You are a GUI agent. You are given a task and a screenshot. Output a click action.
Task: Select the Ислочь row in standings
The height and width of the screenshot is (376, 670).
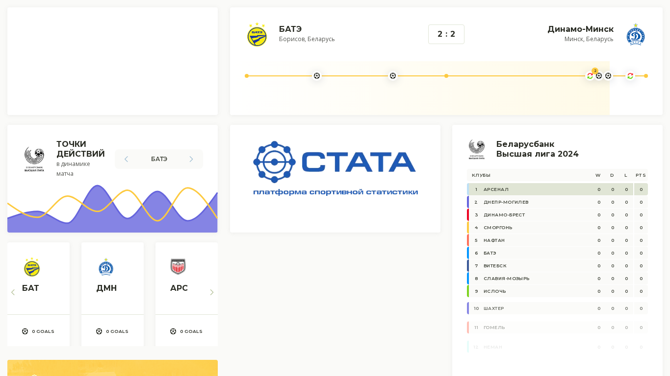557,291
